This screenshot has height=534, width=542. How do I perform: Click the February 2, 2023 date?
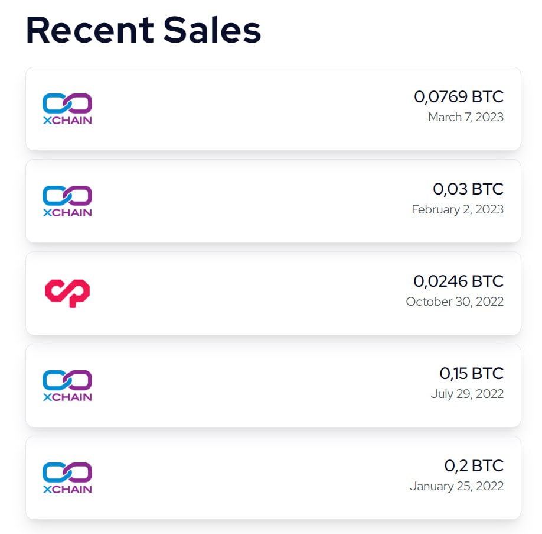click(458, 209)
